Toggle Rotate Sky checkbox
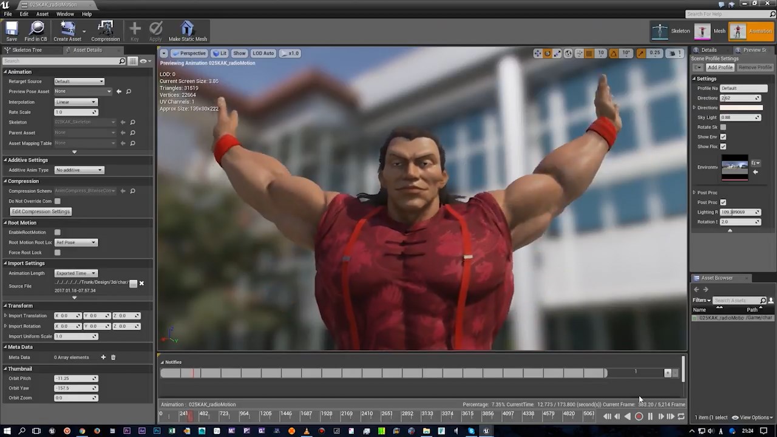The image size is (777, 437). pos(723,127)
